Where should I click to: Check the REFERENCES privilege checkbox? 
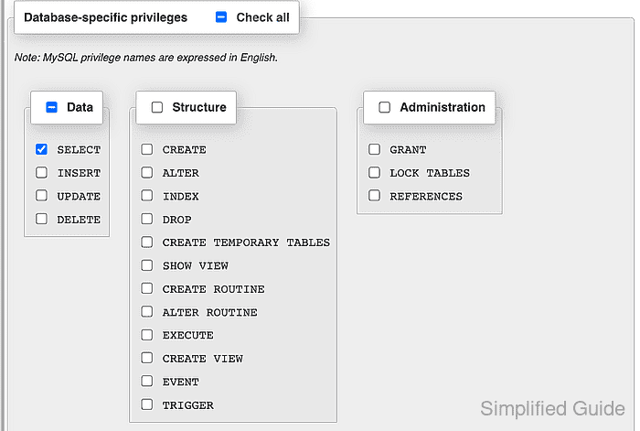[x=374, y=195]
